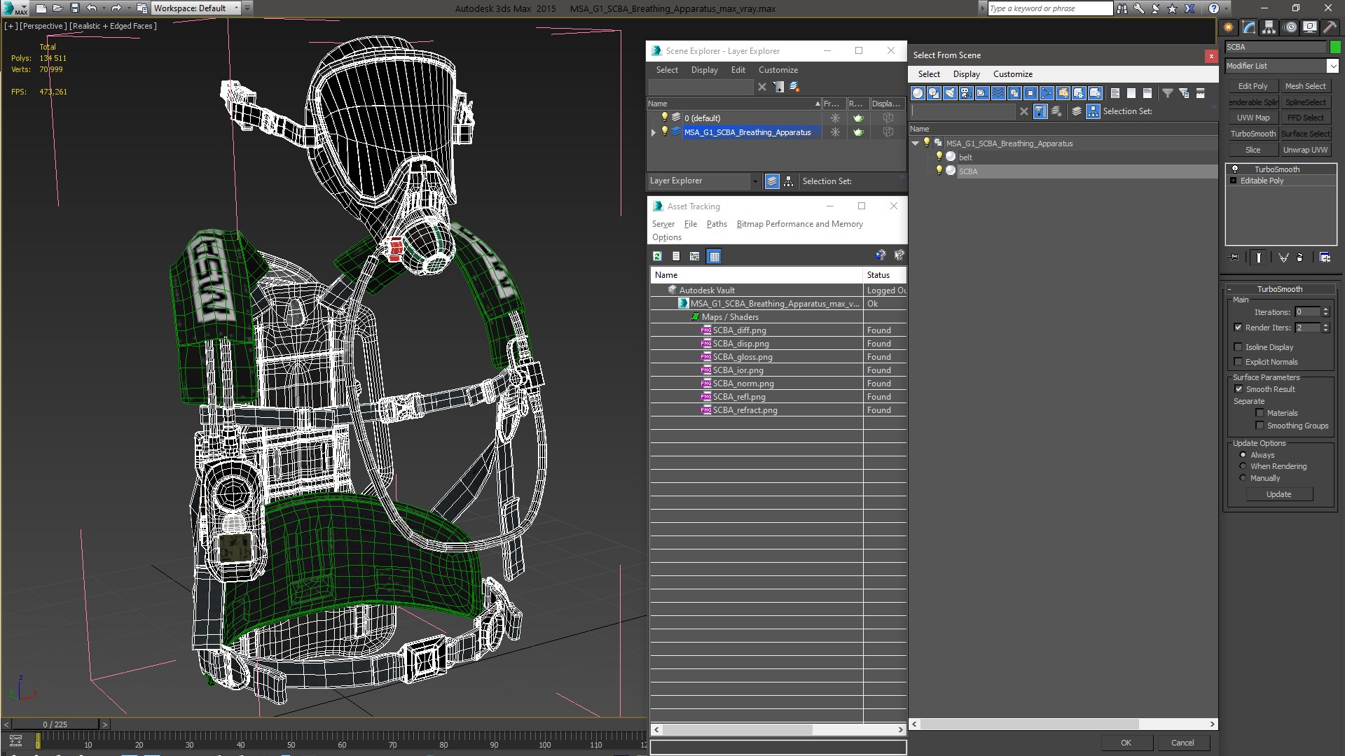This screenshot has width=1345, height=756.
Task: Toggle Display Shapes filter in Select From Scene
Action: point(934,93)
